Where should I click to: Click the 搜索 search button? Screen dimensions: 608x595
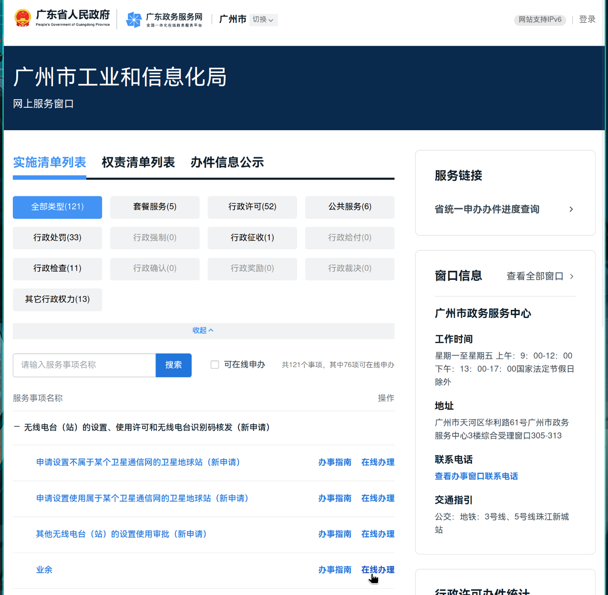point(173,365)
